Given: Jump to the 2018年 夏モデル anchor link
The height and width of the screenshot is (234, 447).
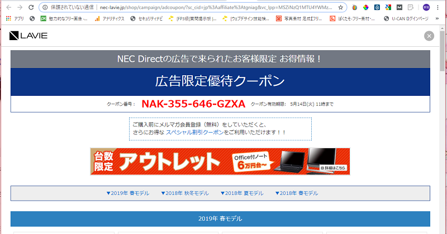Looking at the screenshot, I should click(242, 193).
